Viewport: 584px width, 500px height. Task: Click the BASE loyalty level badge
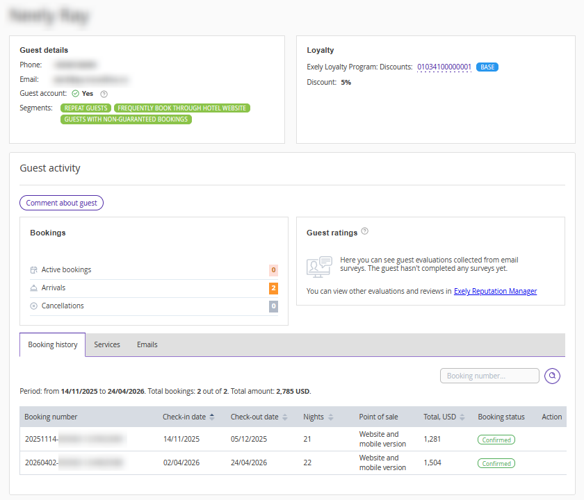[x=487, y=67]
